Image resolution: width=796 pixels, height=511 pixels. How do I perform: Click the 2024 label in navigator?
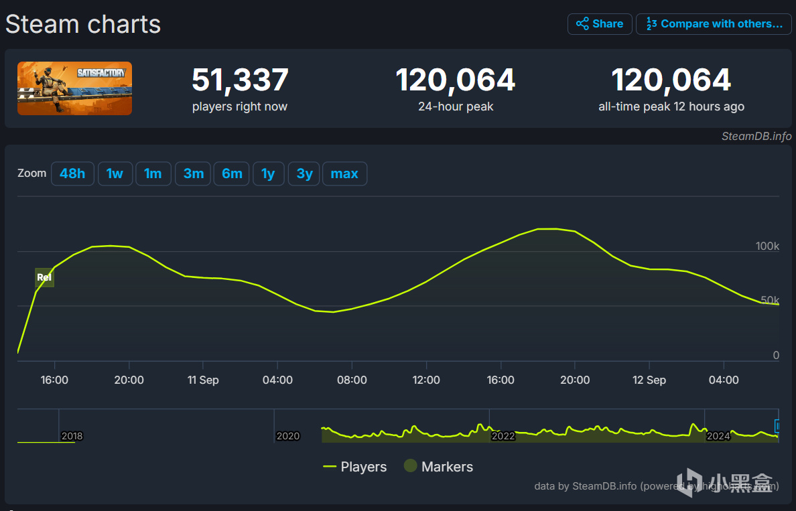coord(718,436)
